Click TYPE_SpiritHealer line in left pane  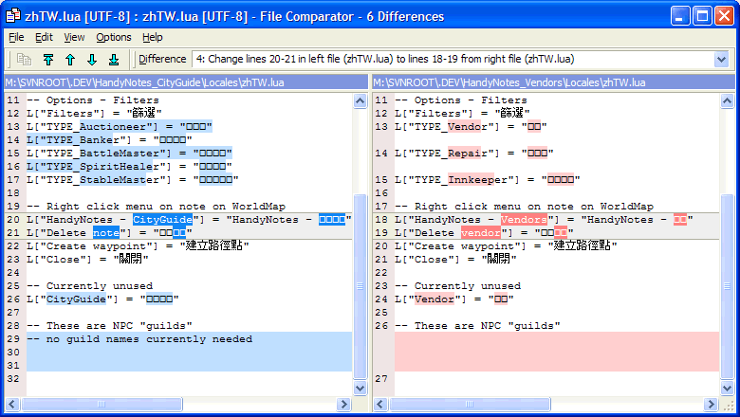[x=129, y=167]
